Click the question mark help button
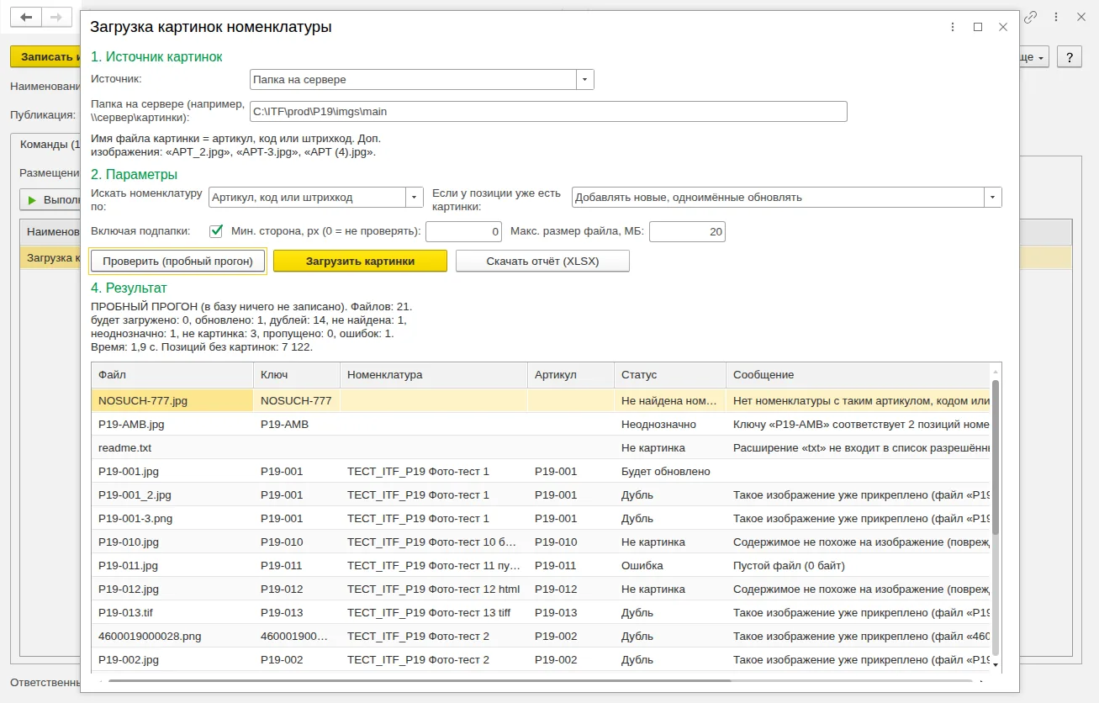This screenshot has height=703, width=1099. coord(1069,57)
